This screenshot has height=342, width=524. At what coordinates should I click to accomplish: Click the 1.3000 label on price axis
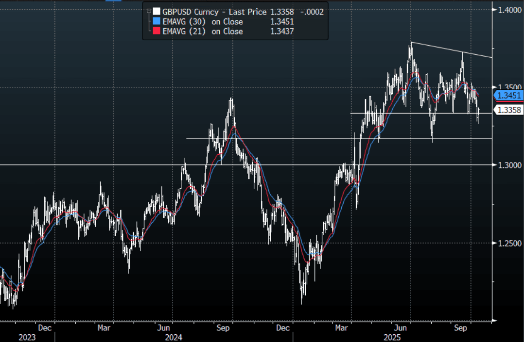[x=509, y=165]
